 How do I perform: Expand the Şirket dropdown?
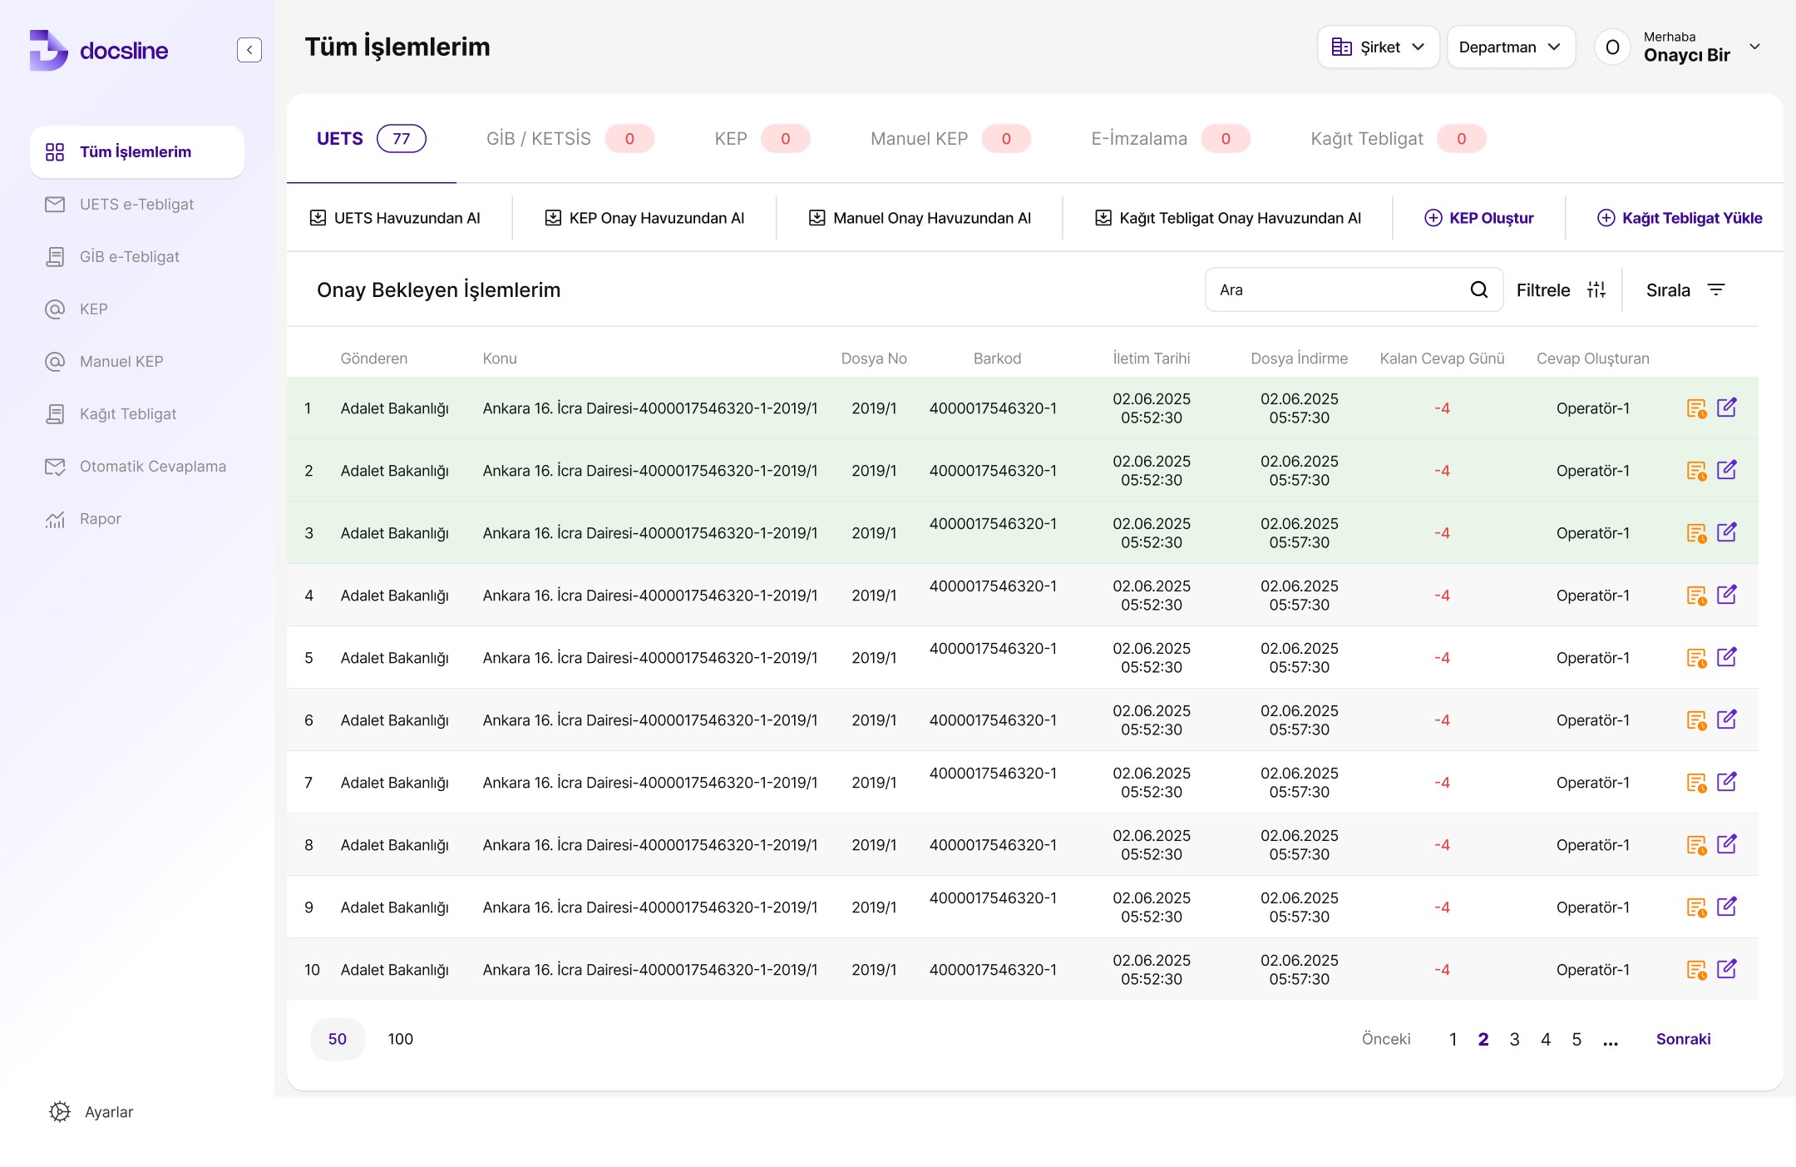(x=1378, y=47)
